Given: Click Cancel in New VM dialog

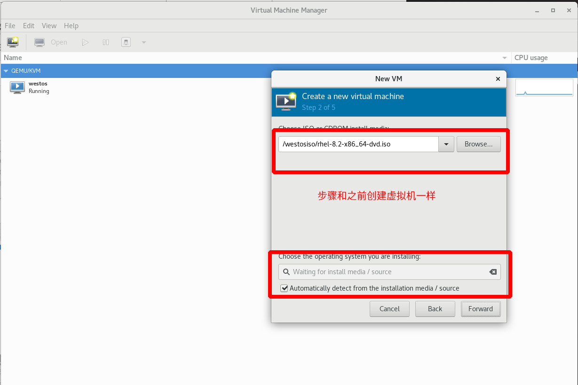Looking at the screenshot, I should [x=389, y=309].
